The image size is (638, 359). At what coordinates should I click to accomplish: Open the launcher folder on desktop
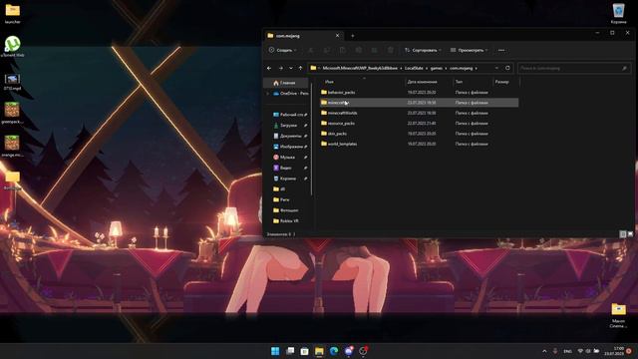tap(12, 13)
